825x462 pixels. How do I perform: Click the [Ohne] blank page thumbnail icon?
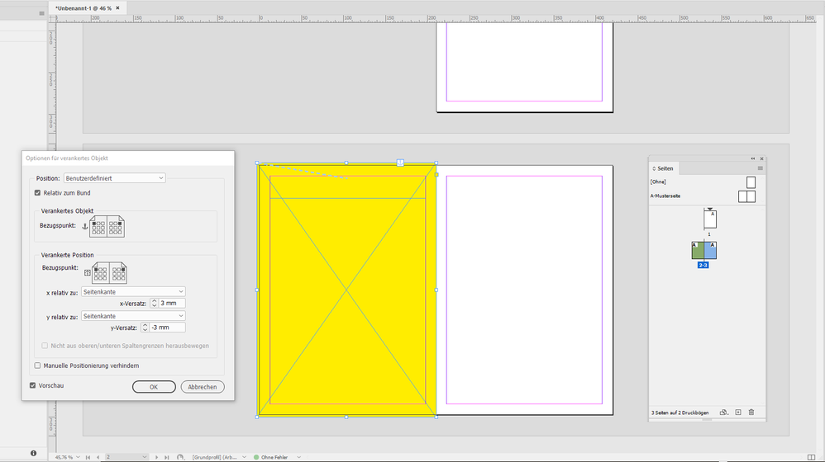[x=751, y=182]
